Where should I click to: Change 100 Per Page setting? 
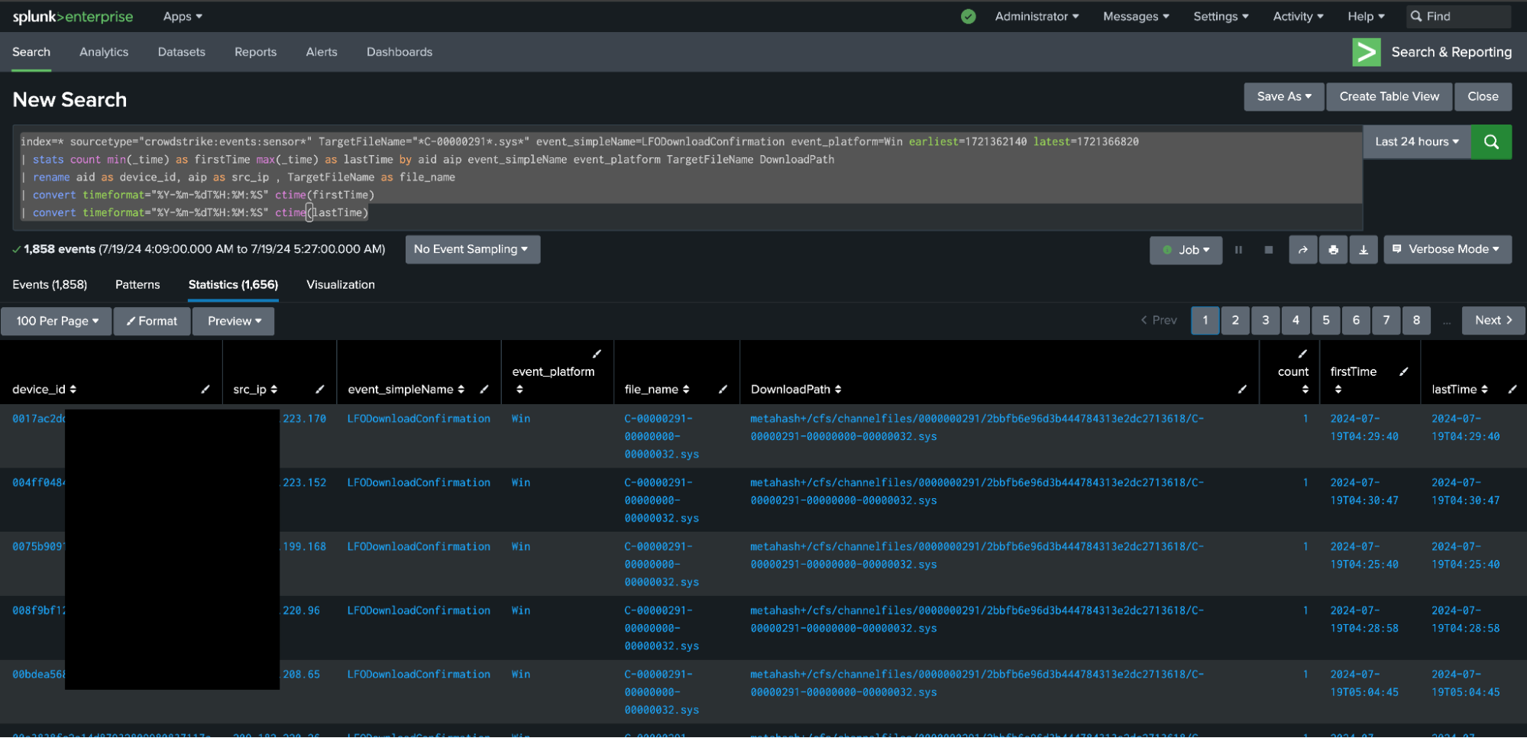57,322
